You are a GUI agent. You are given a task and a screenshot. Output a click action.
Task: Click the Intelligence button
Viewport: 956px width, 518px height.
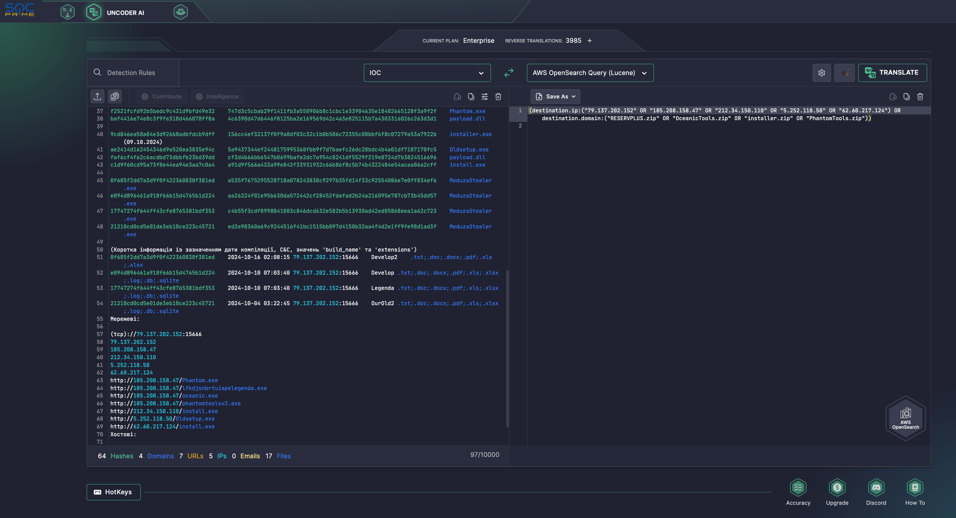217,96
